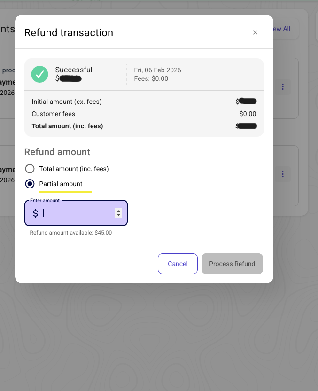Open the lower three-dot options menu

point(283,174)
